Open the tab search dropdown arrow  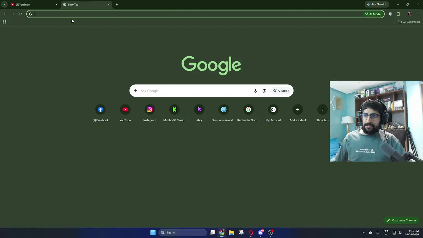point(4,4)
